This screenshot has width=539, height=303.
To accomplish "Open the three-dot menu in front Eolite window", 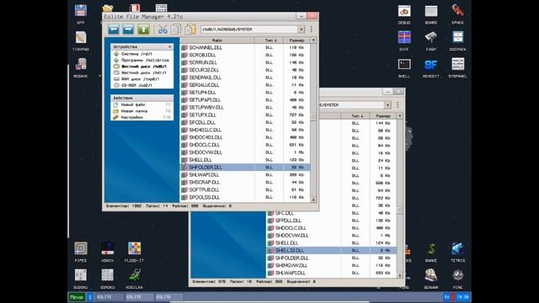I will pos(312,29).
